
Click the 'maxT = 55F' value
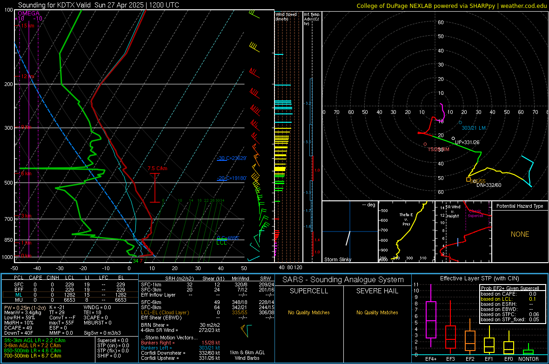coord(61,323)
